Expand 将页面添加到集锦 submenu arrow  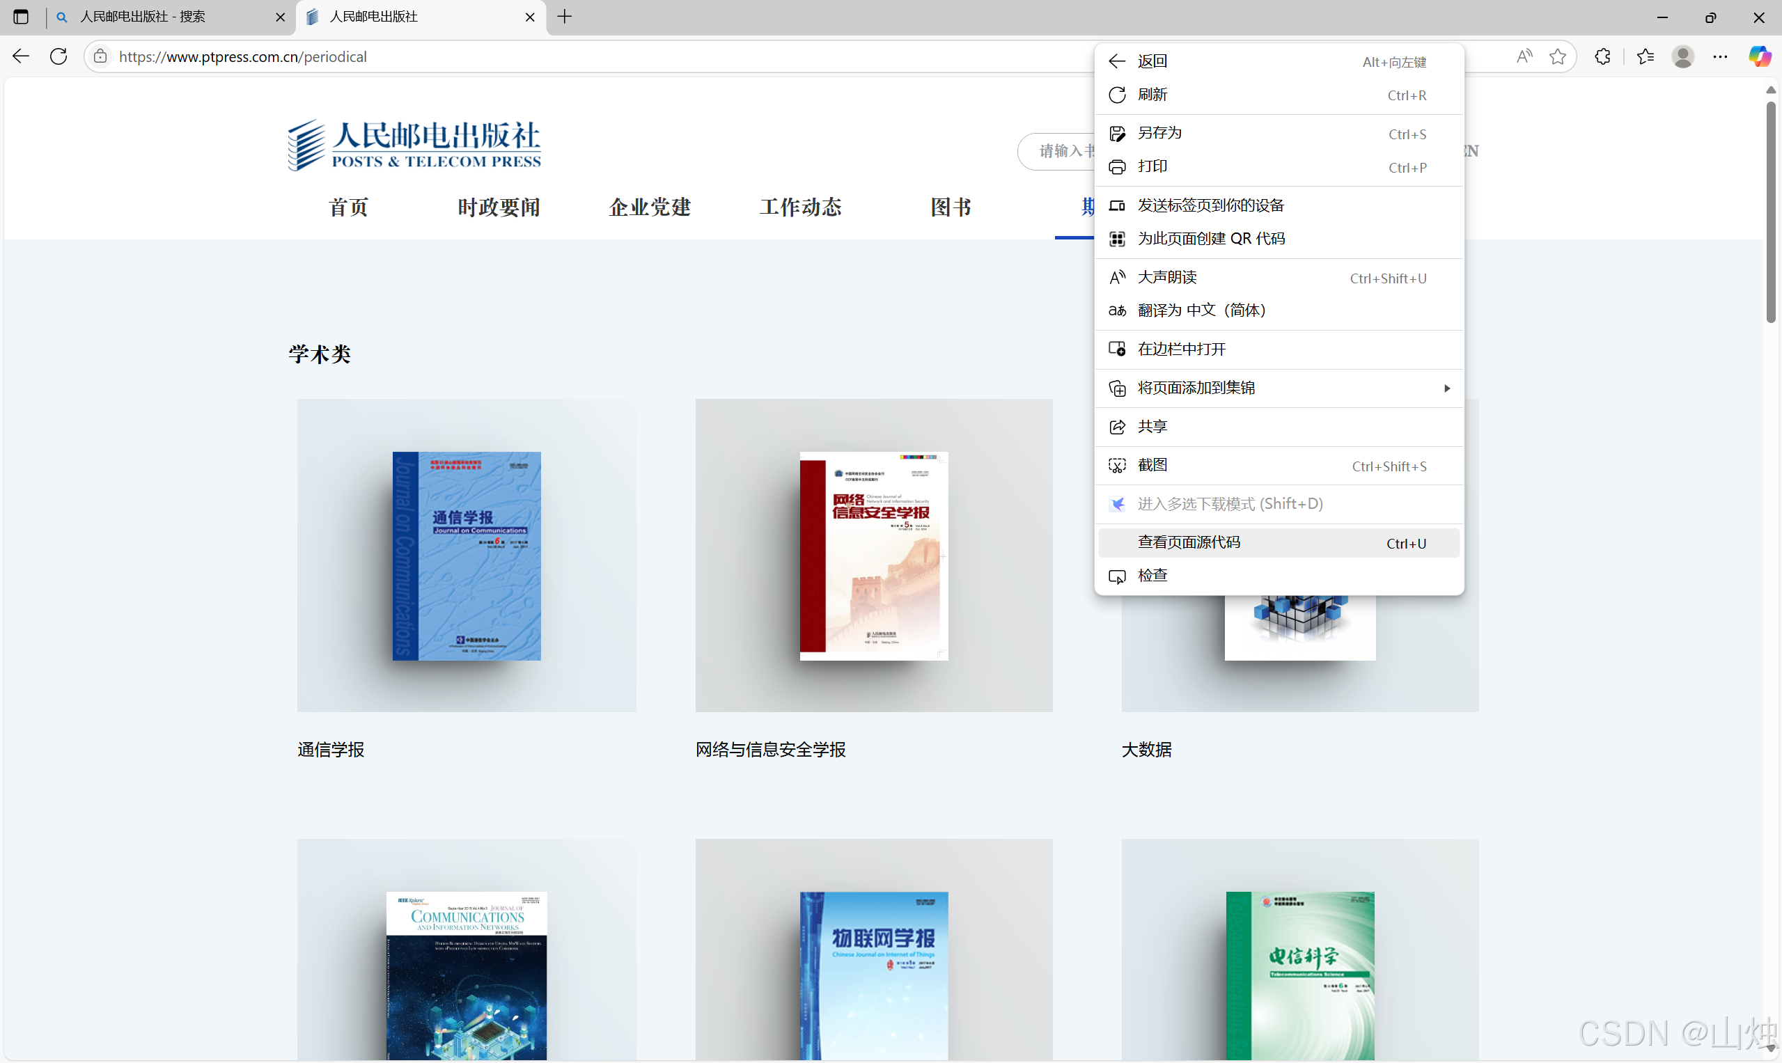point(1446,388)
